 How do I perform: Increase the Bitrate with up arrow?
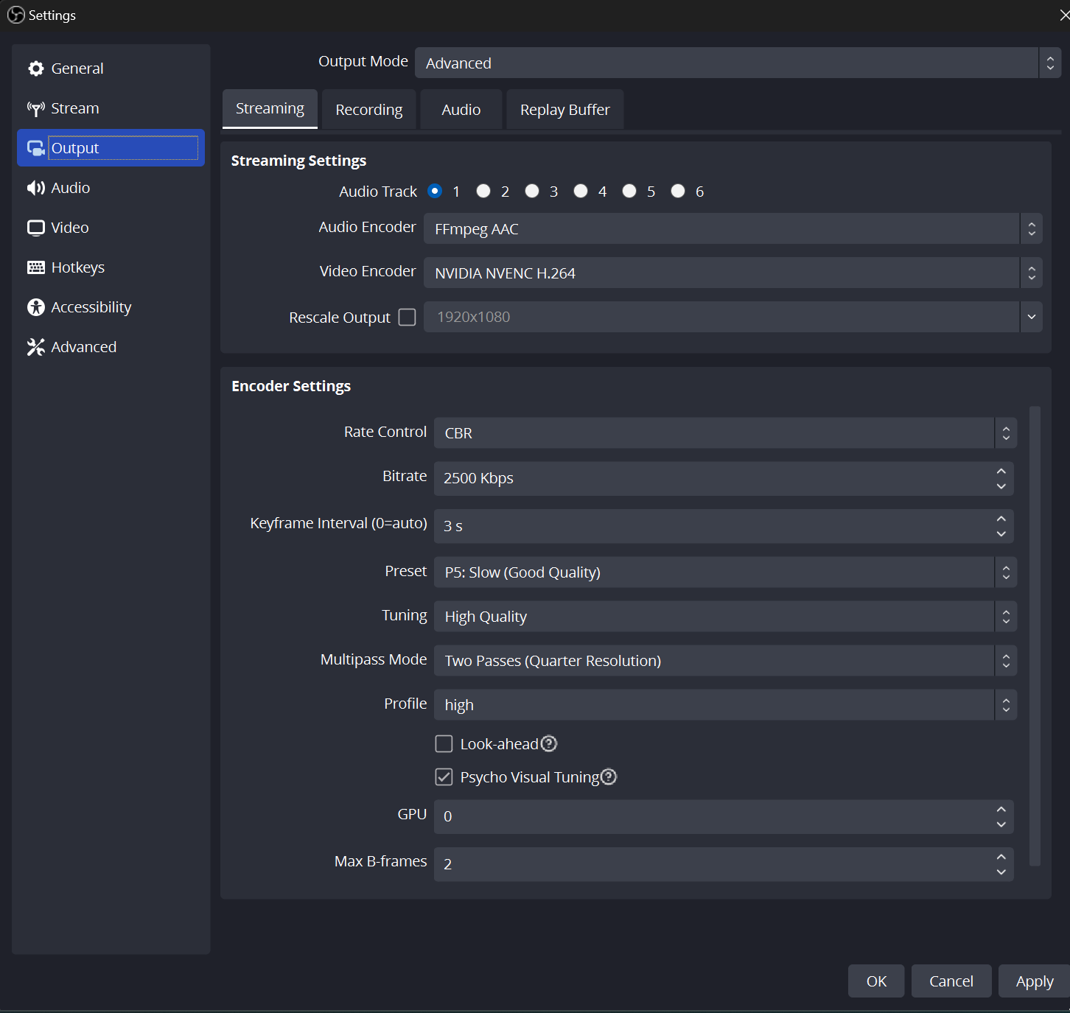tap(1001, 471)
